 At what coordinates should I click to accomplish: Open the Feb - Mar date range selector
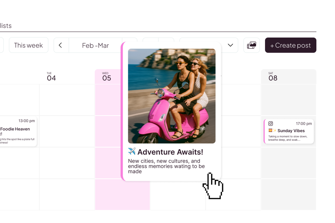tap(95, 45)
